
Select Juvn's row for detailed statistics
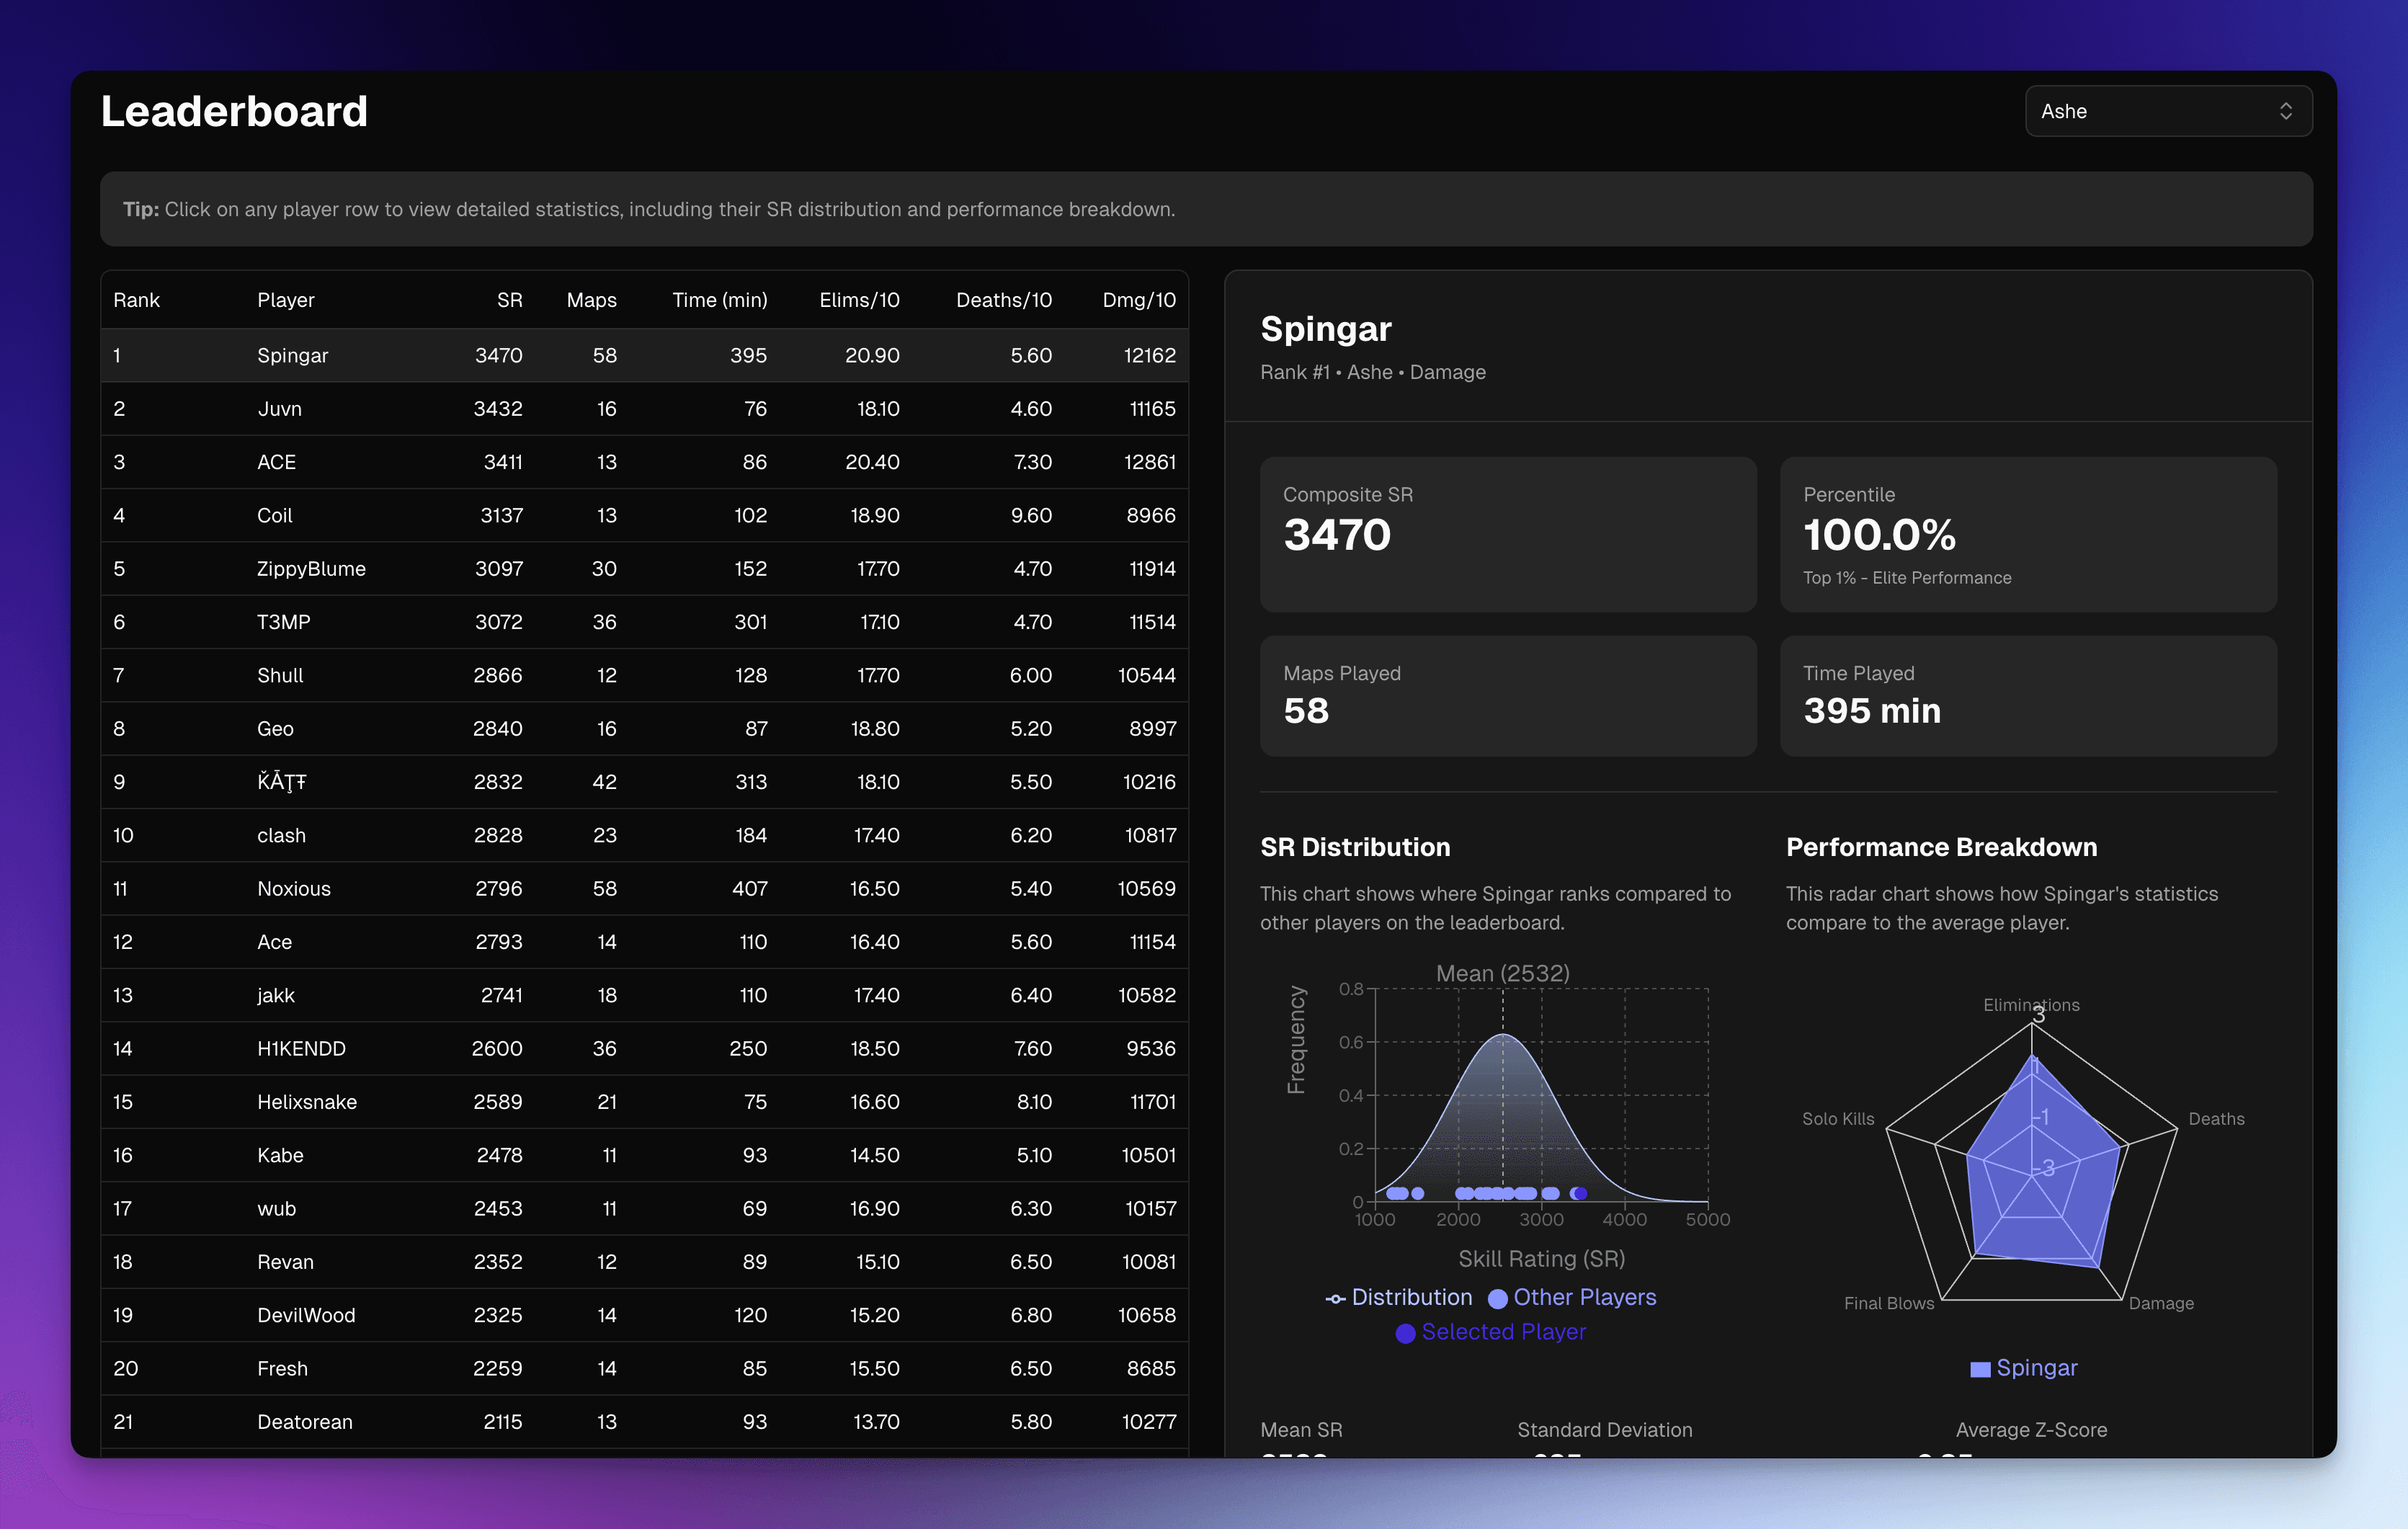(x=644, y=408)
